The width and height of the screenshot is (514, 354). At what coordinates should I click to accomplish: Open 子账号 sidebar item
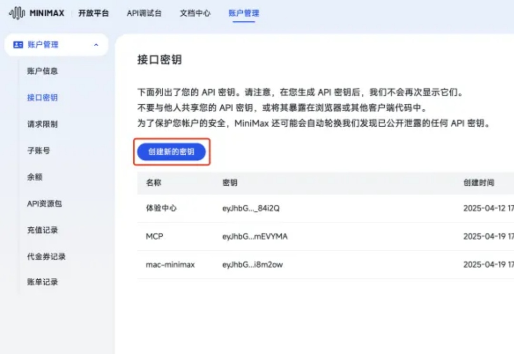(x=39, y=151)
